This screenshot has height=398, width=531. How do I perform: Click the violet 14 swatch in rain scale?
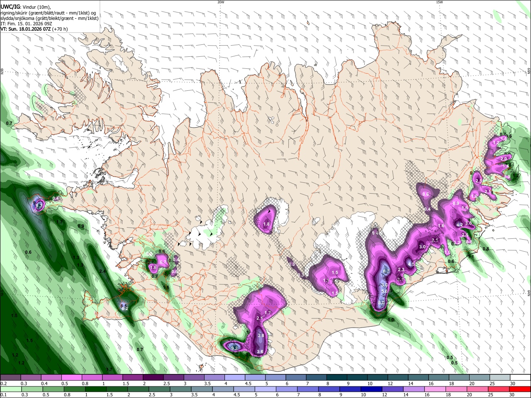(414, 389)
